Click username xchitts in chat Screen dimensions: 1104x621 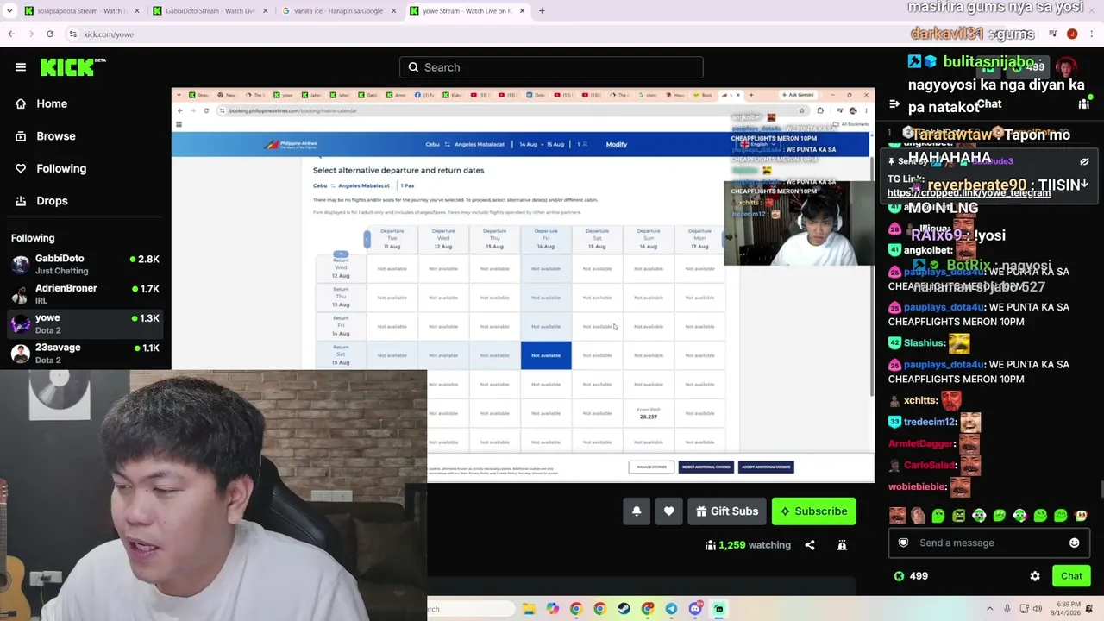(920, 400)
